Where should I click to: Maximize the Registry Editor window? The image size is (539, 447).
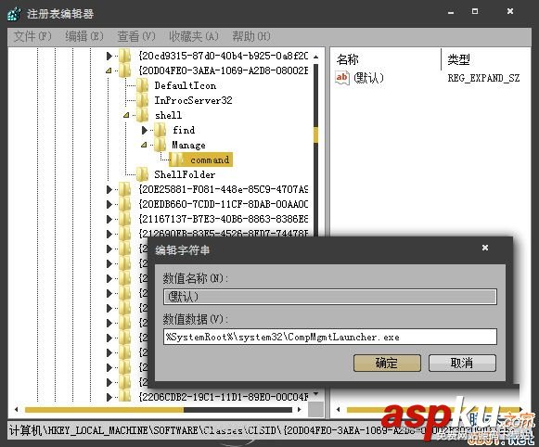point(475,11)
